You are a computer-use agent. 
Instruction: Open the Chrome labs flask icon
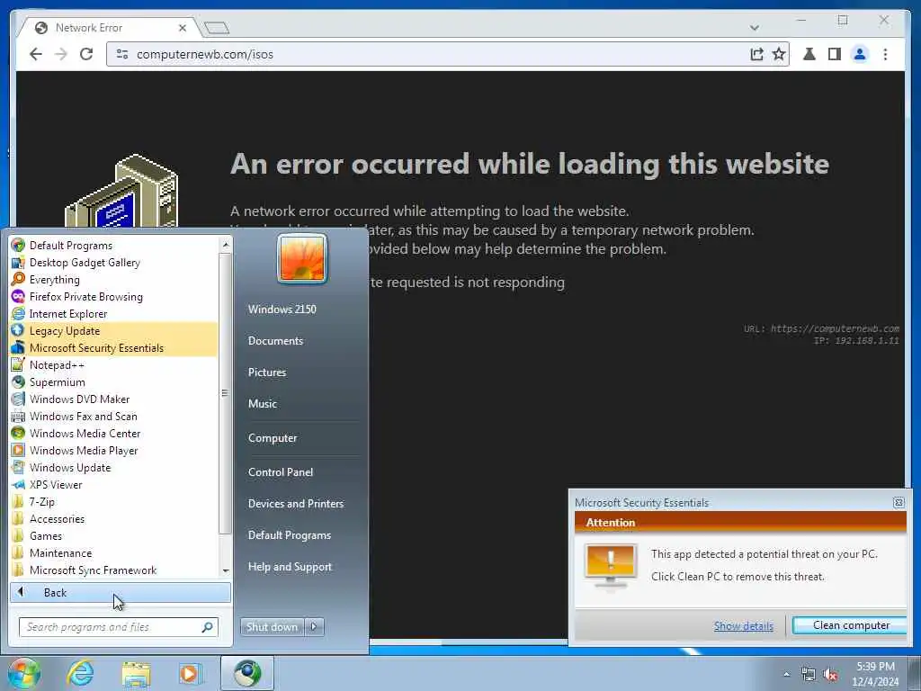pos(809,54)
